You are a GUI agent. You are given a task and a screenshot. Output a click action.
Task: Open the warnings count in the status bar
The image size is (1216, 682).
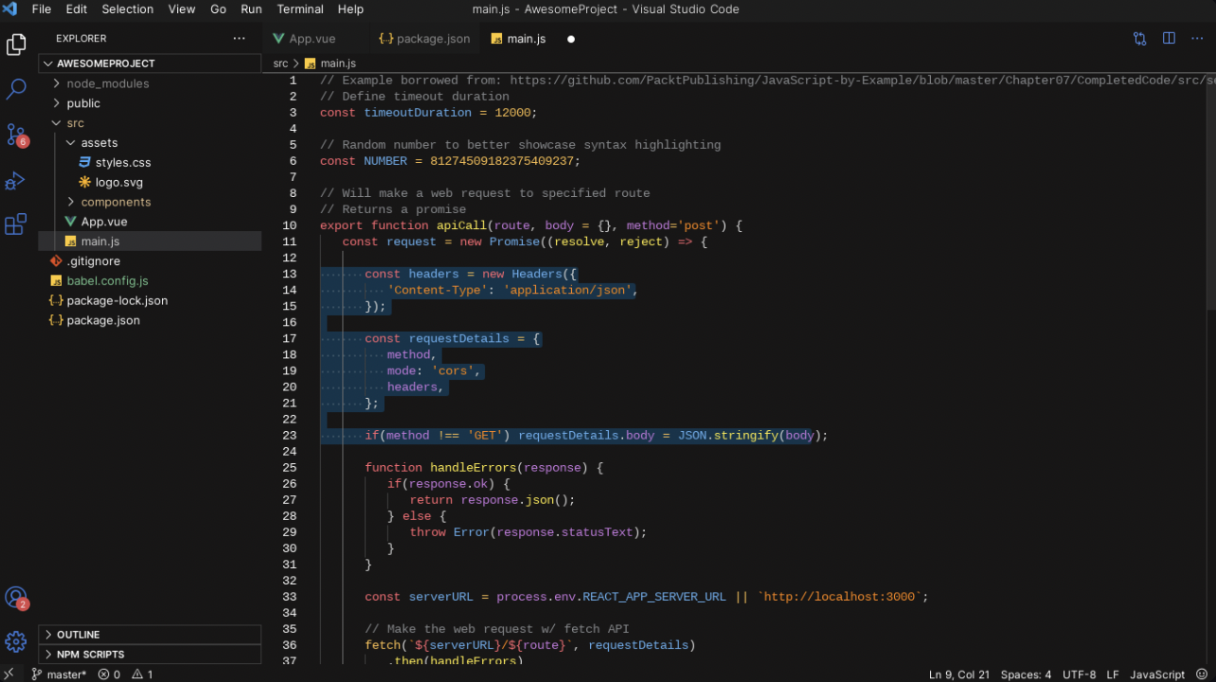pyautogui.click(x=143, y=674)
